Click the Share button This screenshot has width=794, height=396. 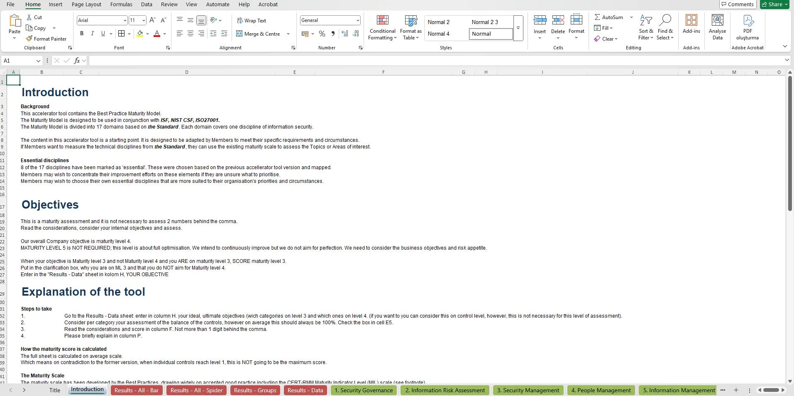pyautogui.click(x=773, y=4)
